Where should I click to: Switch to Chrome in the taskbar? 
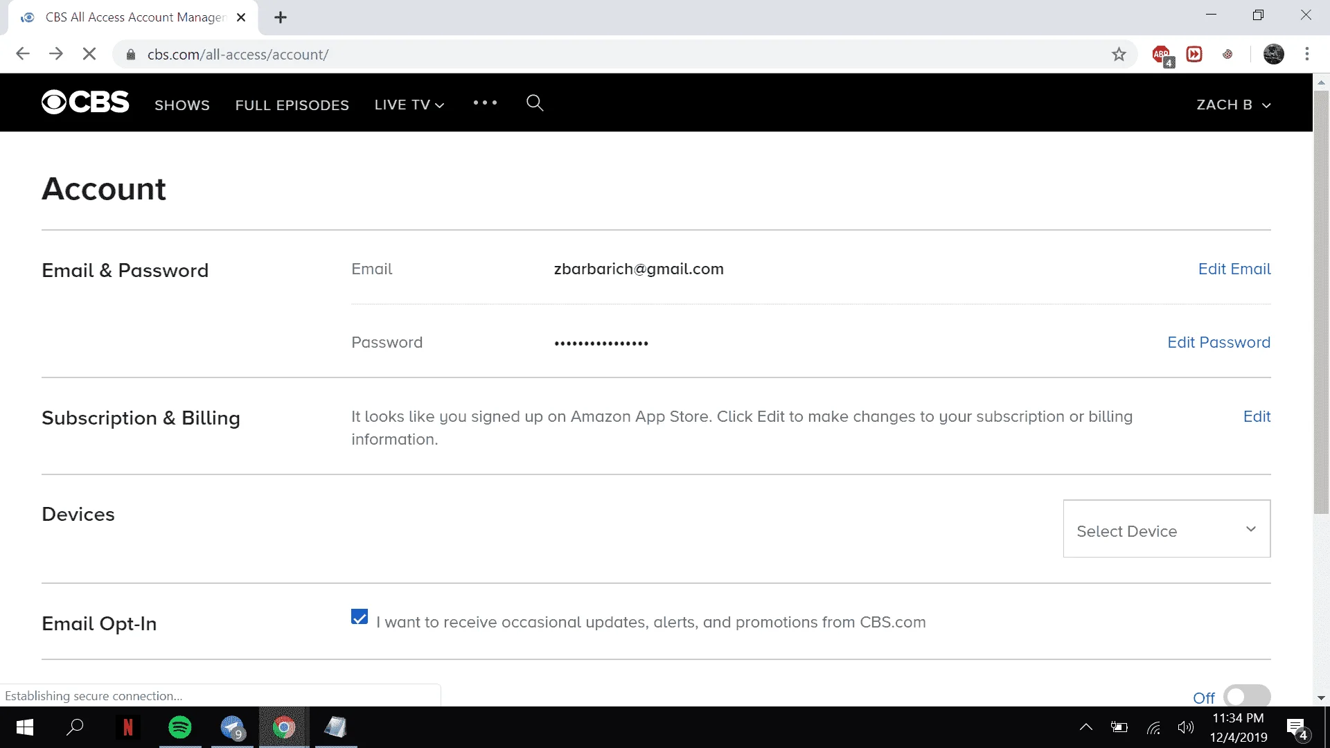tap(284, 727)
